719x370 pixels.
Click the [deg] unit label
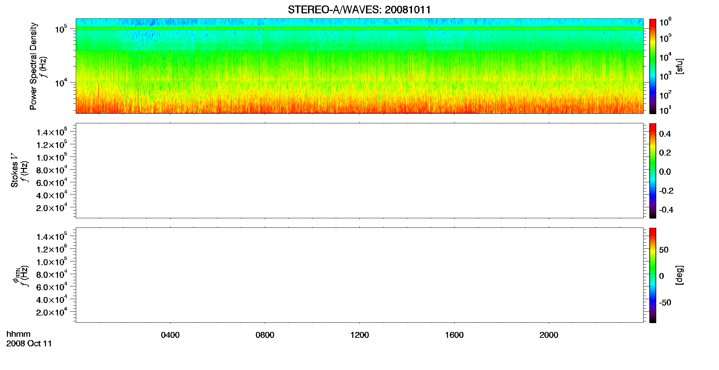(x=680, y=275)
